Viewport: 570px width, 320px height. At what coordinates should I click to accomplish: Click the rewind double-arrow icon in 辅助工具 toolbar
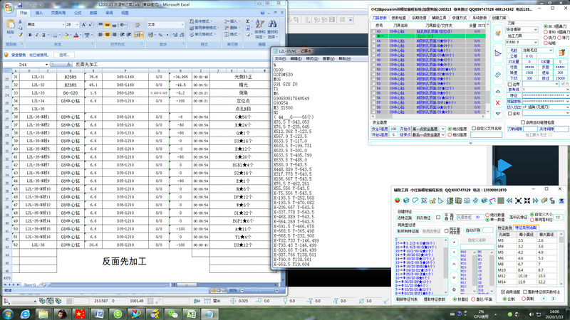tap(509, 201)
